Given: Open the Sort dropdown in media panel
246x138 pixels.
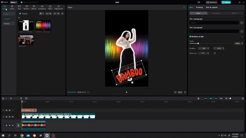Looking at the screenshot, I should pos(48,14).
